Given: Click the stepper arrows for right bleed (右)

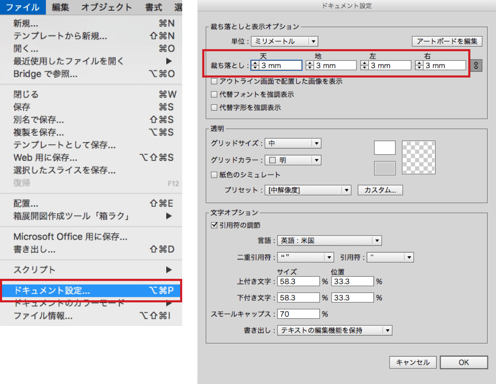Looking at the screenshot, I should 419,65.
